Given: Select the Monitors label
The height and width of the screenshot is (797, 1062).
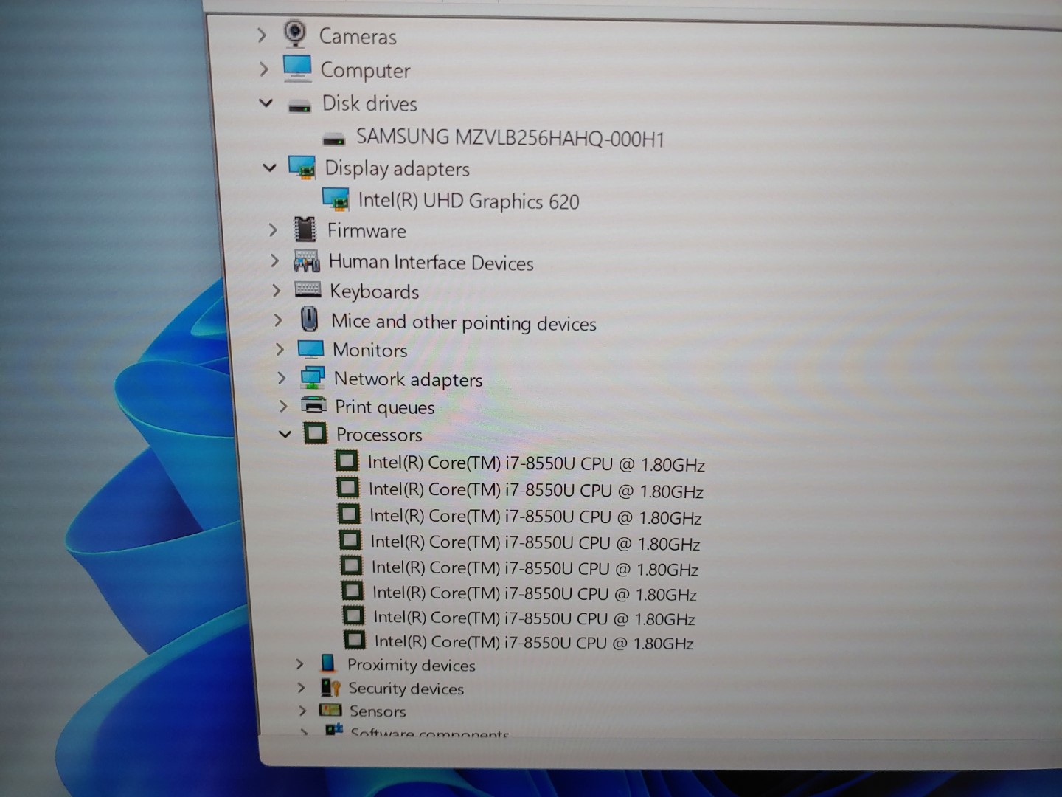Looking at the screenshot, I should pyautogui.click(x=370, y=350).
